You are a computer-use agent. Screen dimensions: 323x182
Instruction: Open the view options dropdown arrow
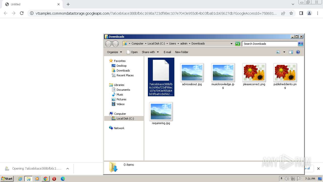[284, 52]
